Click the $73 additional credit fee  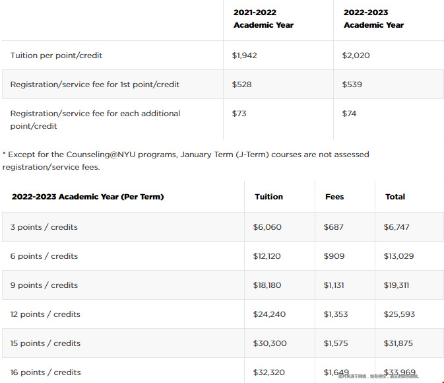[x=239, y=114]
